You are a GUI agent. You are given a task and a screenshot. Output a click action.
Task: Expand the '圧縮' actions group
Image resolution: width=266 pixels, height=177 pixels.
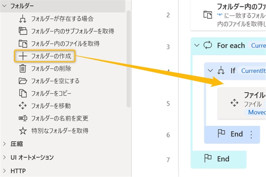tap(5, 144)
